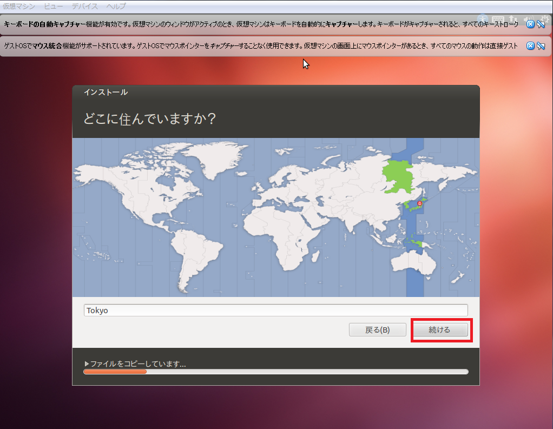
Task: Dismiss the mouse integration notification
Action: (x=530, y=46)
